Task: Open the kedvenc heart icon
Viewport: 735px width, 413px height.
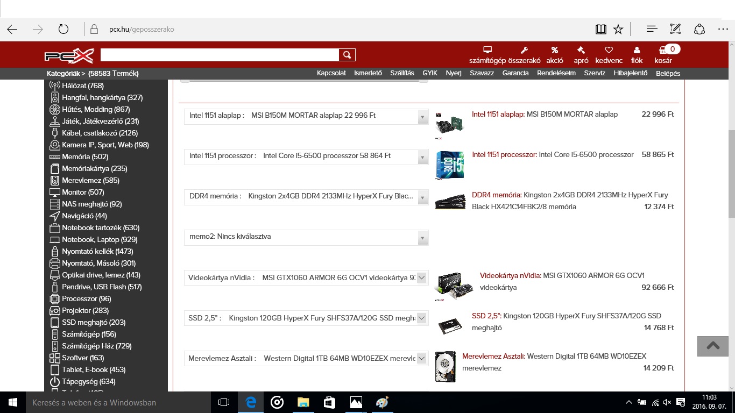Action: pyautogui.click(x=609, y=50)
